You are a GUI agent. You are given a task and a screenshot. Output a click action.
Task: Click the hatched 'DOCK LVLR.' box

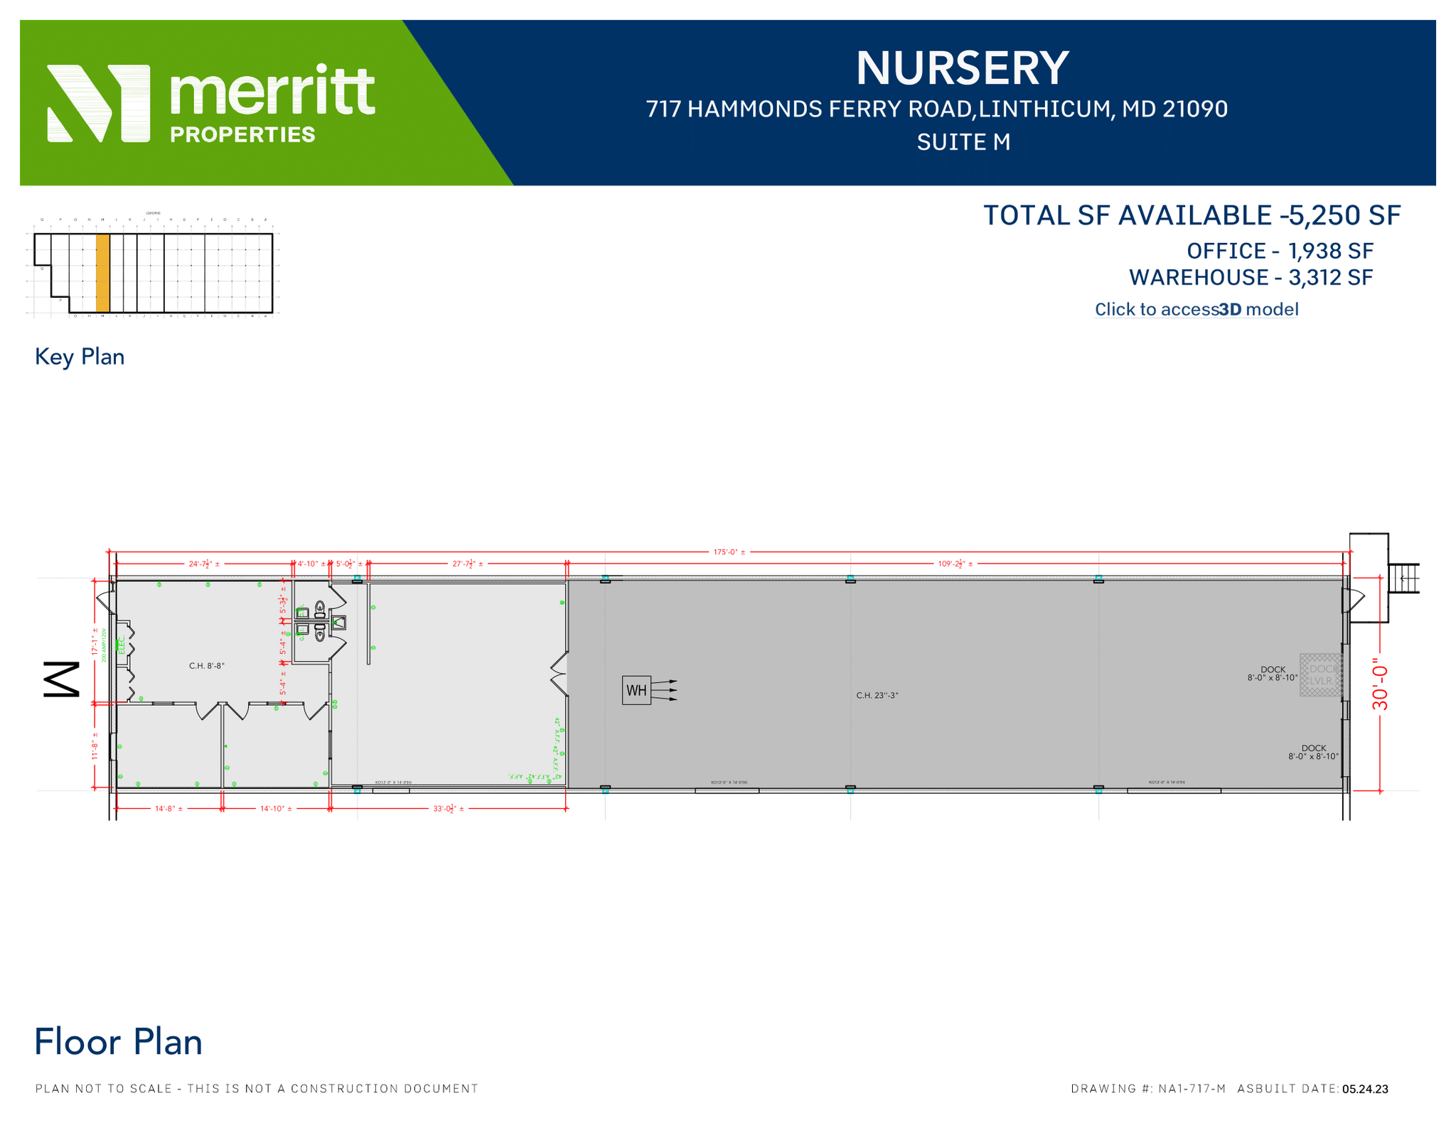pos(1320,674)
